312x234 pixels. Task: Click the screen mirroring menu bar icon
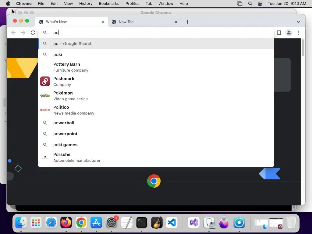pos(239,4)
